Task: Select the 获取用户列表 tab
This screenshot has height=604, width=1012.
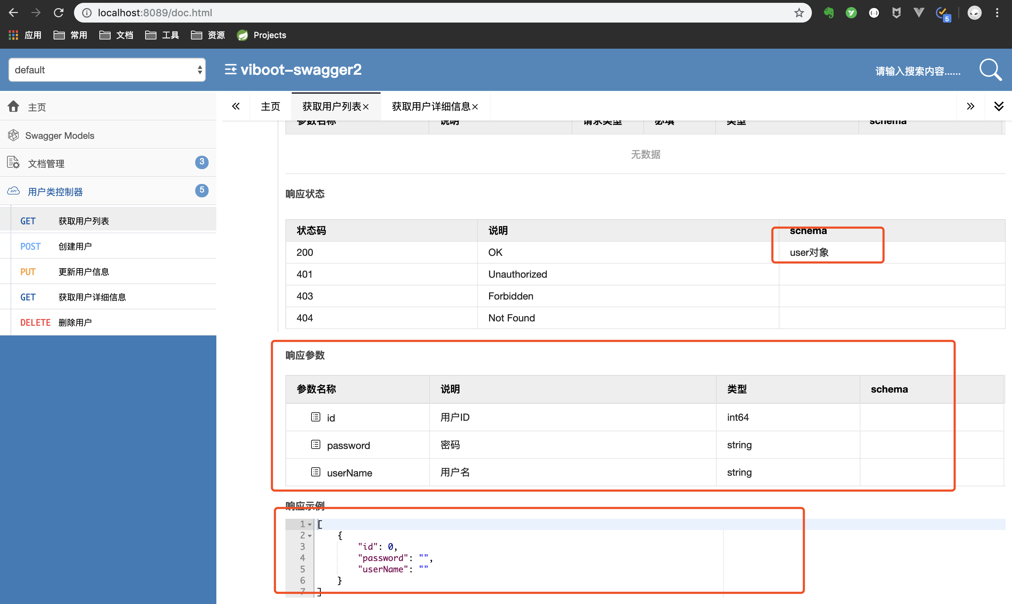Action: [331, 106]
